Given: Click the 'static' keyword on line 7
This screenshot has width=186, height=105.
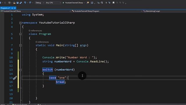Looking at the screenshot, I should 41,45.
